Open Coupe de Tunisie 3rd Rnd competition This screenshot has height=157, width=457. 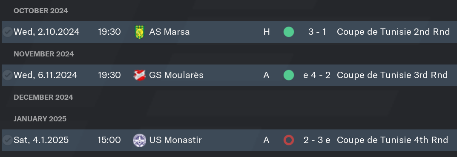click(x=392, y=76)
